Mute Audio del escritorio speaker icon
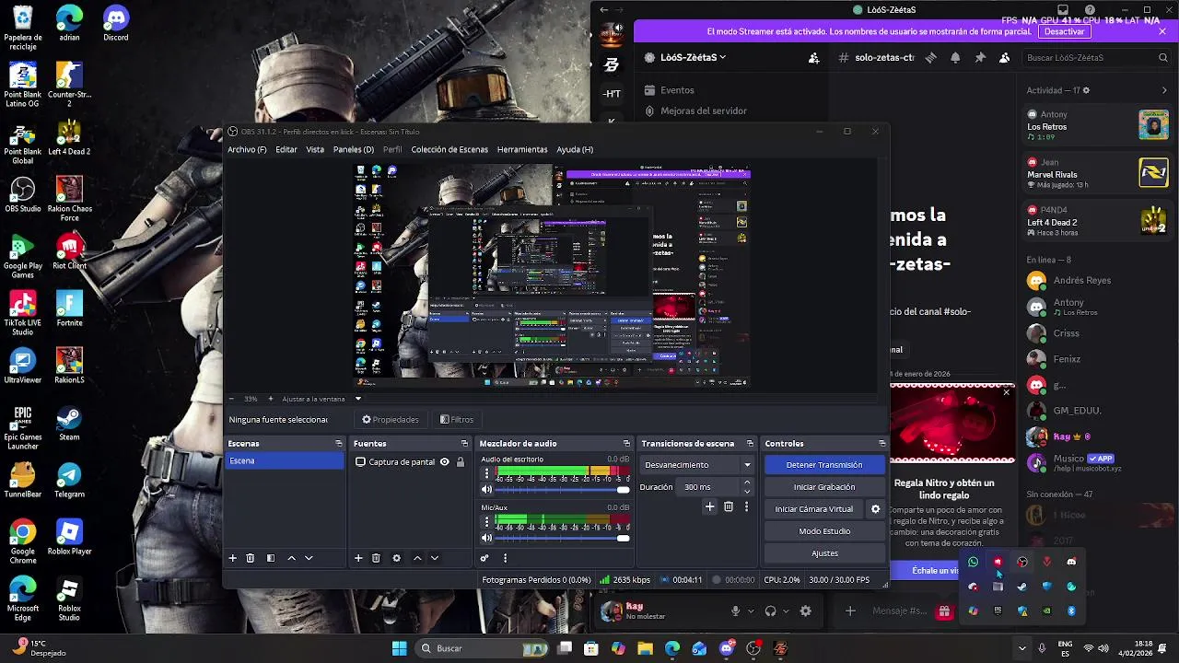The width and height of the screenshot is (1179, 663). click(486, 490)
